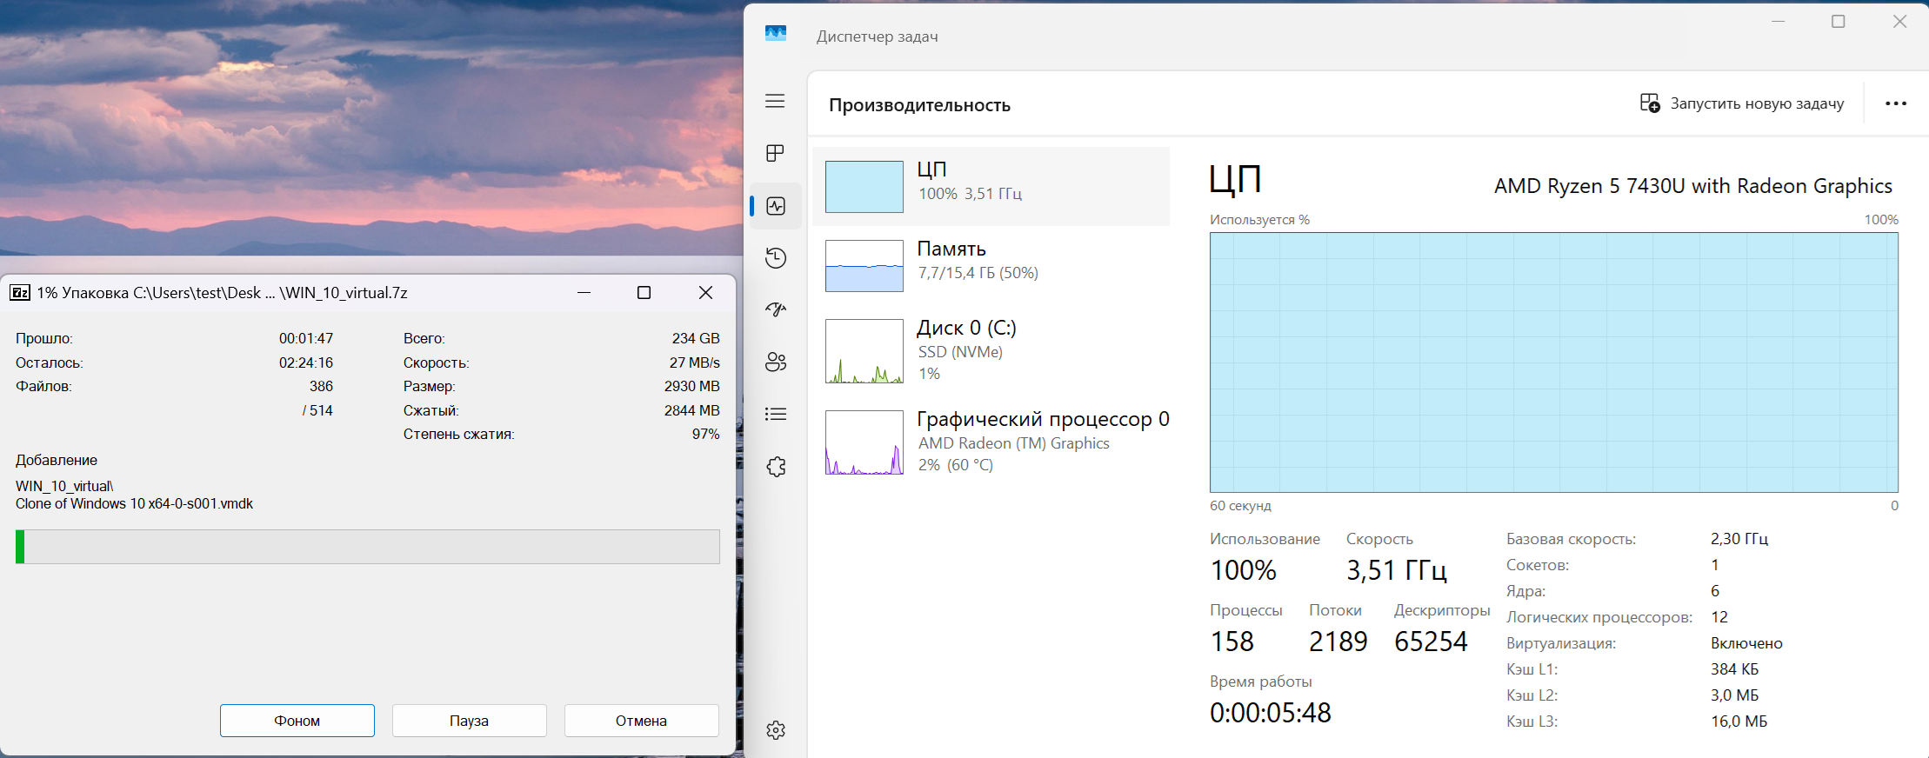Click the compression ratio 97%
Screen dimensions: 1929x758
click(x=706, y=434)
